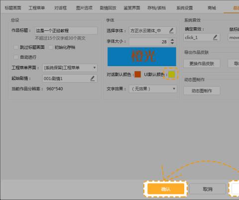The width and height of the screenshot is (239, 200).
Task: Switch to the 标题画面 tab
Action: pyautogui.click(x=13, y=8)
